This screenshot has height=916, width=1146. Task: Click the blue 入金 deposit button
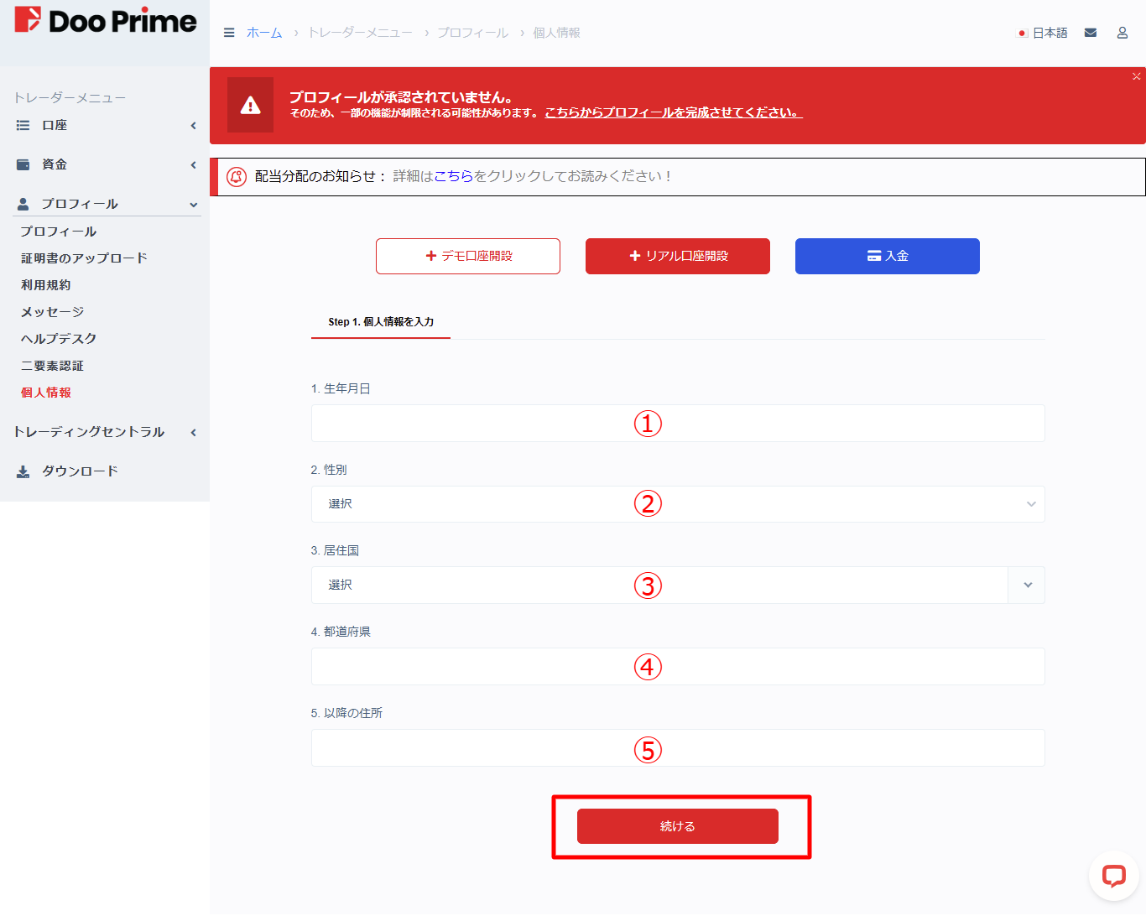tap(887, 256)
